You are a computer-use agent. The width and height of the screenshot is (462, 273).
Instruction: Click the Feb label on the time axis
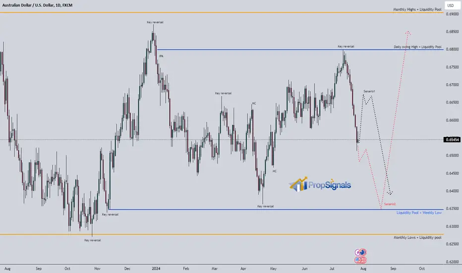(x=185, y=269)
